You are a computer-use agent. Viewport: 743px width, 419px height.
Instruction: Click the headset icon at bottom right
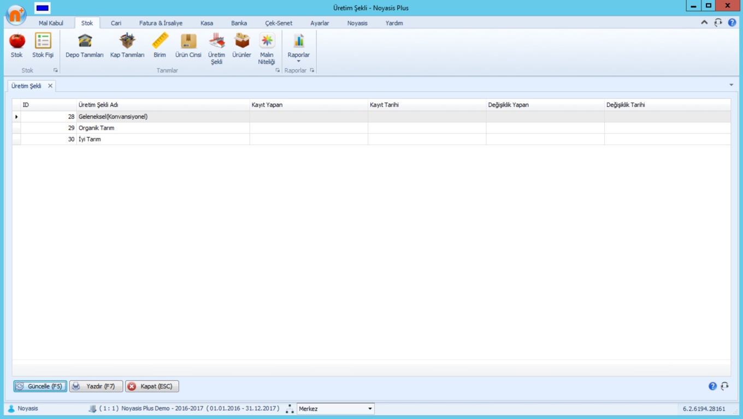(x=724, y=386)
